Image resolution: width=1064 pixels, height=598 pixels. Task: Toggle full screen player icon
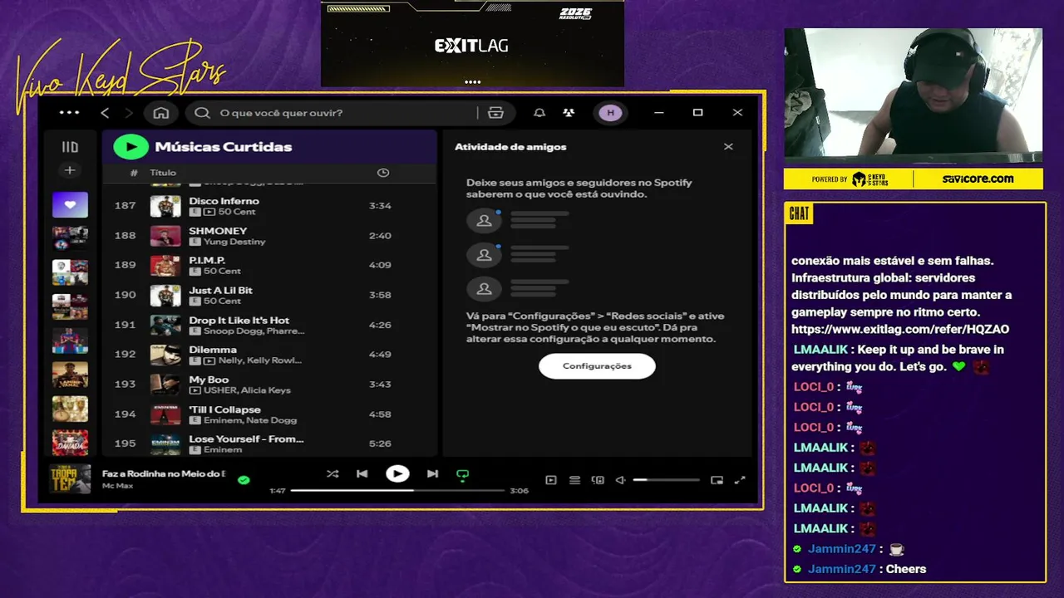(x=740, y=480)
